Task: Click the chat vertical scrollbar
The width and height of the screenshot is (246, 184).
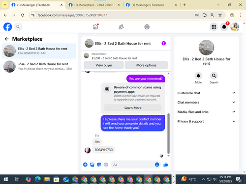Action: 168,133
